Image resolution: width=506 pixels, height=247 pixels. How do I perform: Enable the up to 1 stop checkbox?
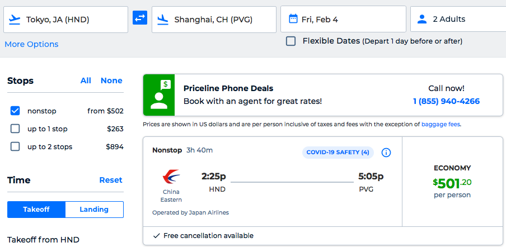coord(15,129)
